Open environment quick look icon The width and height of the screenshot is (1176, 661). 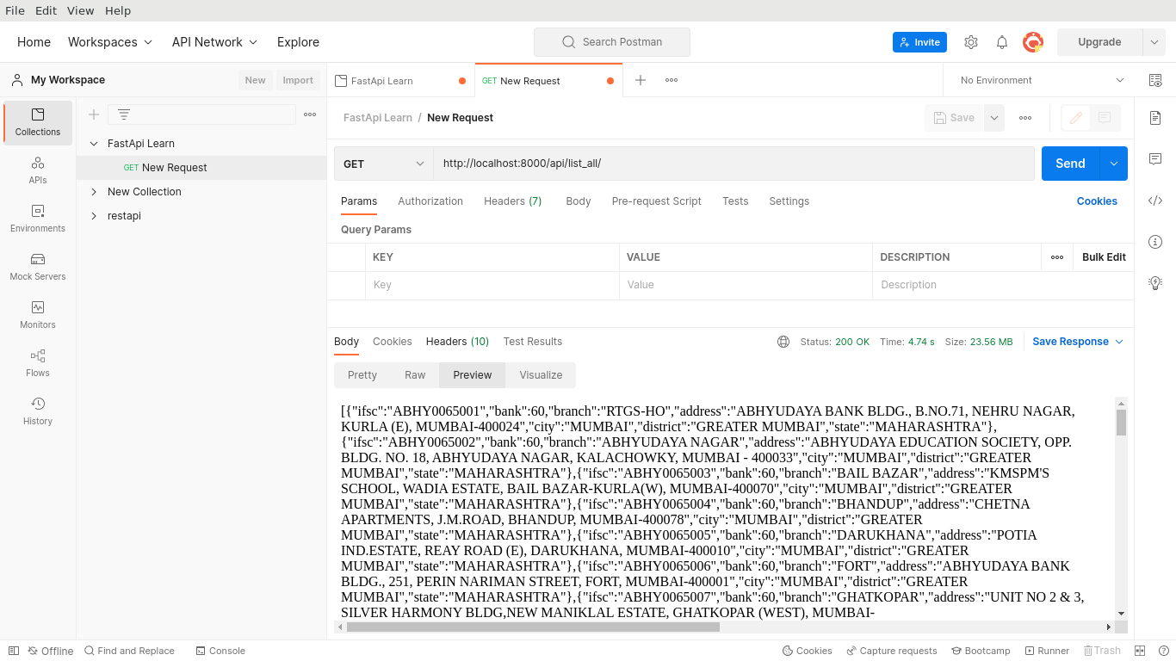pos(1155,80)
